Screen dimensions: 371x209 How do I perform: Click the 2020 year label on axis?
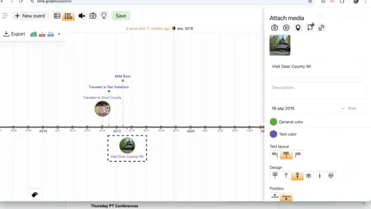[x=191, y=131]
